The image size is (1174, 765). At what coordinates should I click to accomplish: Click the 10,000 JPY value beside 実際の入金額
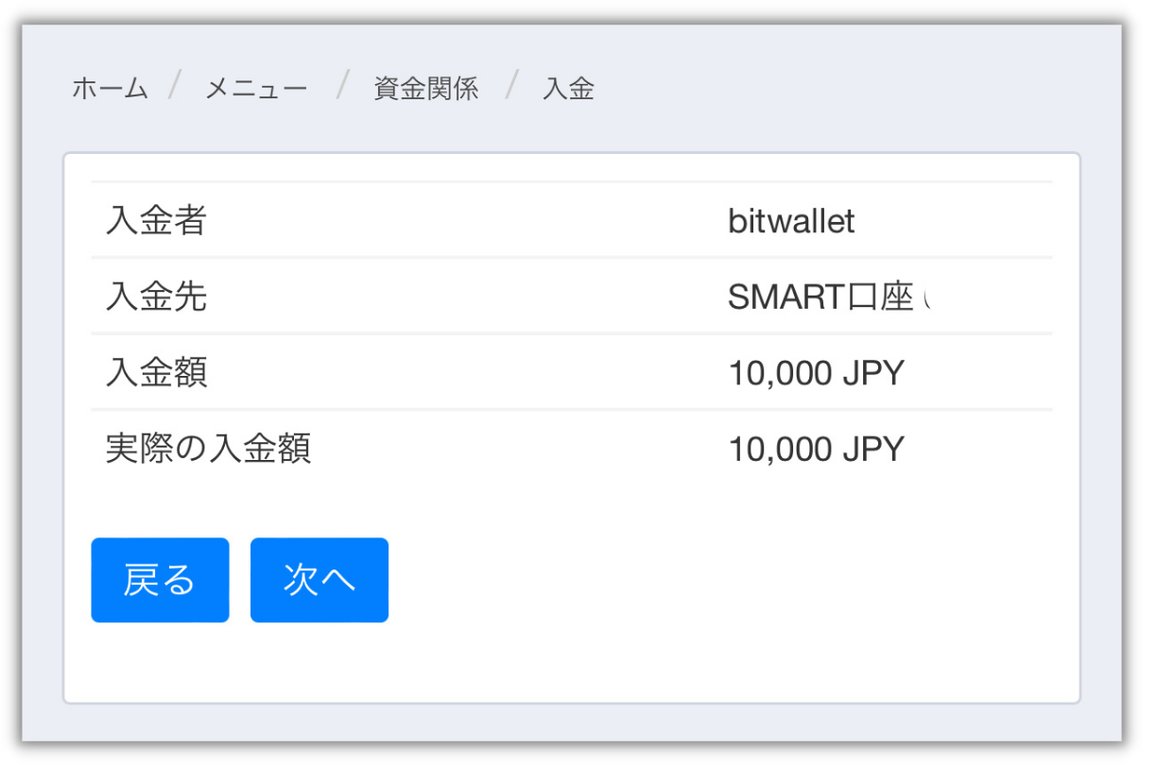pyautogui.click(x=816, y=450)
